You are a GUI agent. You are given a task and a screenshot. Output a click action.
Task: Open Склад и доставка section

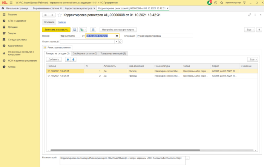[x=17, y=39]
